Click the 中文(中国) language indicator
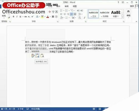139x111 pixels. [36, 109]
